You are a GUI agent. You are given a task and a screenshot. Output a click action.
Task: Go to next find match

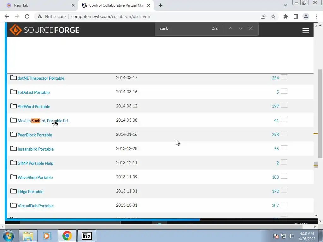(x=241, y=28)
